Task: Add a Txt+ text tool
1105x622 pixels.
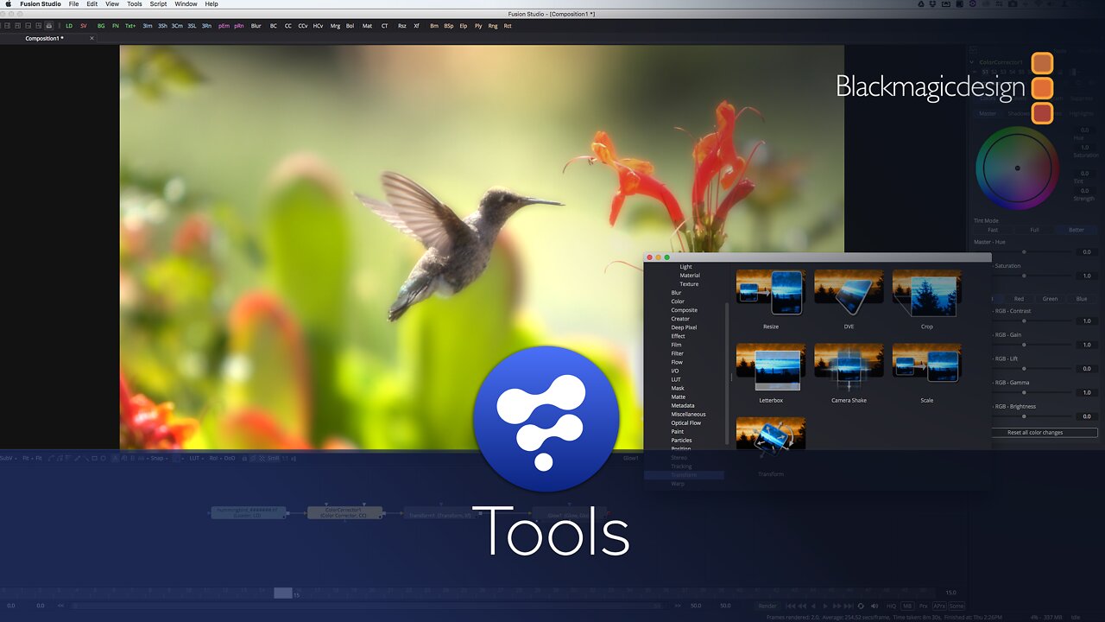Action: (x=130, y=26)
